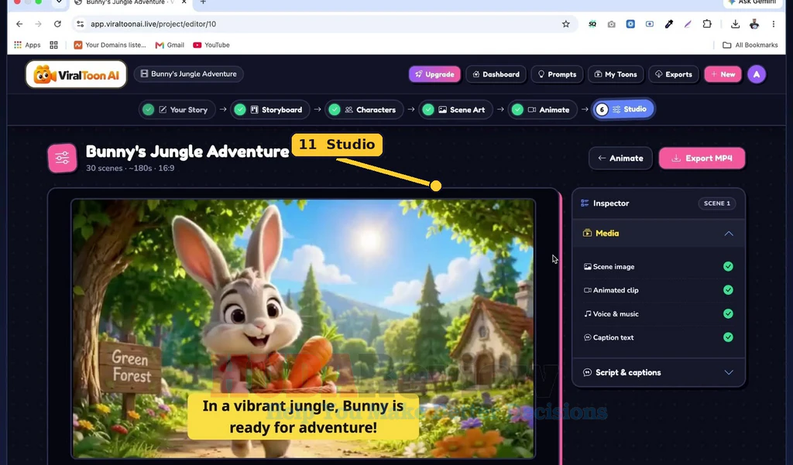Click the Voice & music green checkmark
Screen dimensions: 793x465
pyautogui.click(x=728, y=314)
